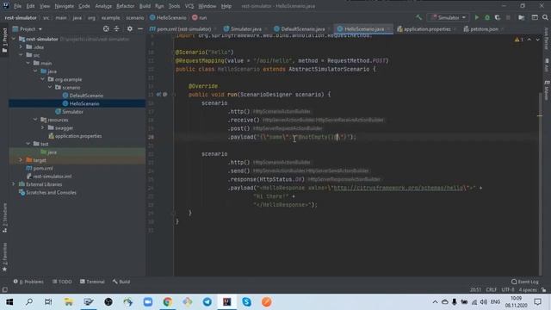551x310 pixels.
Task: Click the Collapse All icon in the Project panel
Action: (117, 28)
